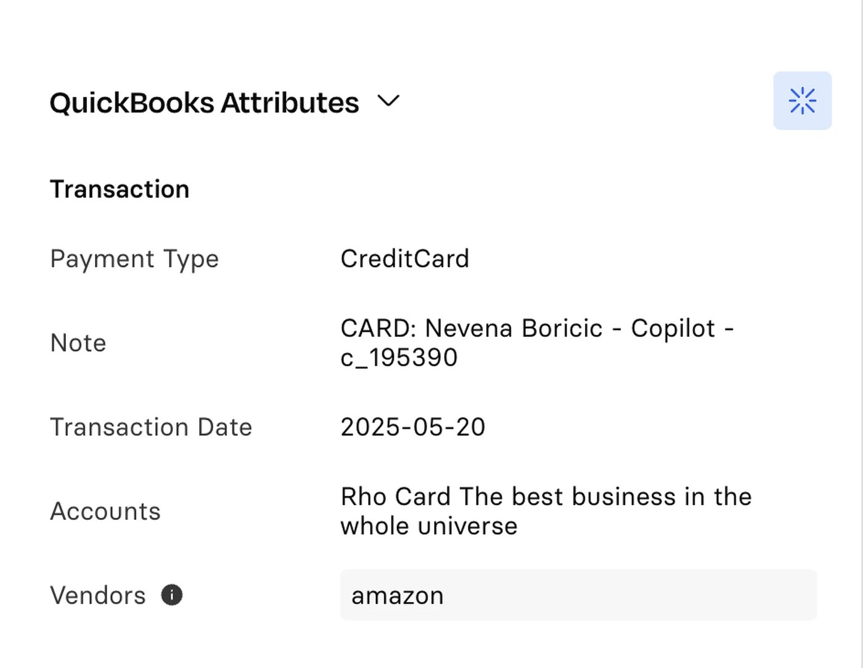
Task: Collapse the QuickBooks Attributes chevron
Action: click(388, 101)
